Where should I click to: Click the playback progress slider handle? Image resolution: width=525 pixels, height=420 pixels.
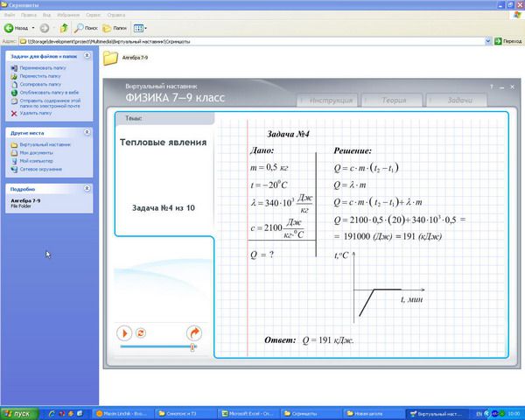click(x=192, y=347)
